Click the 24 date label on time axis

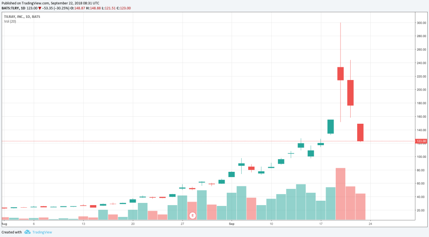click(370, 224)
